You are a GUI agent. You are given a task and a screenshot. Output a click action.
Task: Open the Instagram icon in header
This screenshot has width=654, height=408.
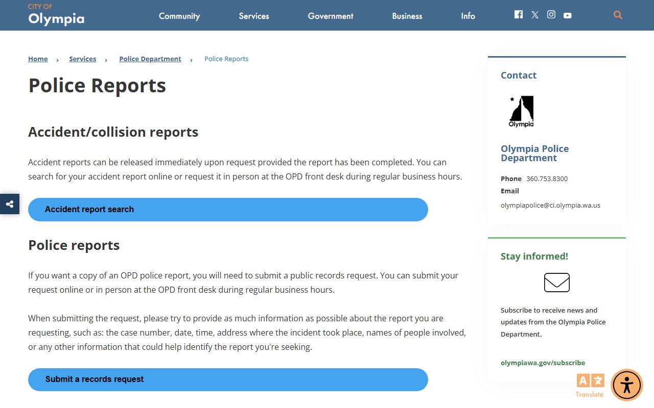[x=551, y=15]
